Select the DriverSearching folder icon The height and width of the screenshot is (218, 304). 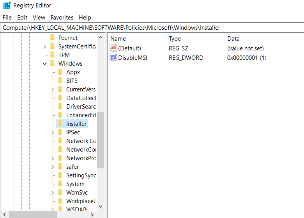(60, 107)
